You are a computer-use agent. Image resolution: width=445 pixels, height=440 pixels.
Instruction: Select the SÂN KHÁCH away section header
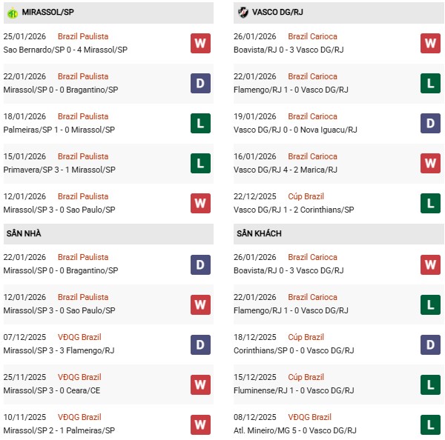click(259, 233)
